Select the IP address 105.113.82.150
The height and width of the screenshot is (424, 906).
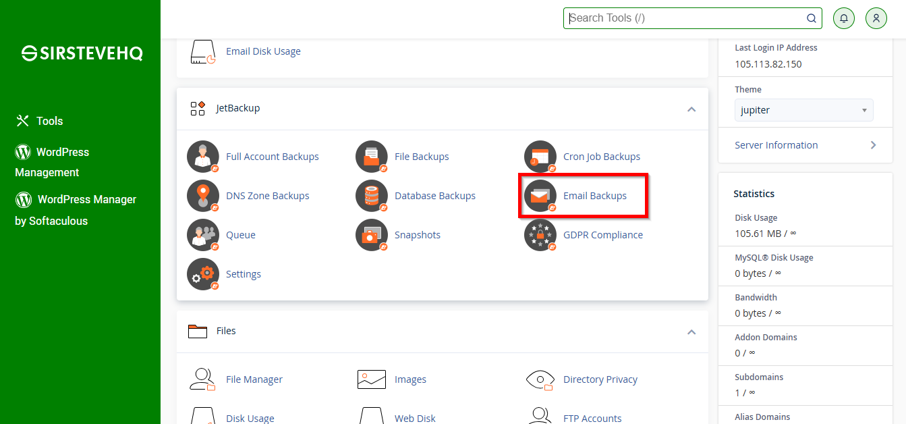tap(768, 64)
